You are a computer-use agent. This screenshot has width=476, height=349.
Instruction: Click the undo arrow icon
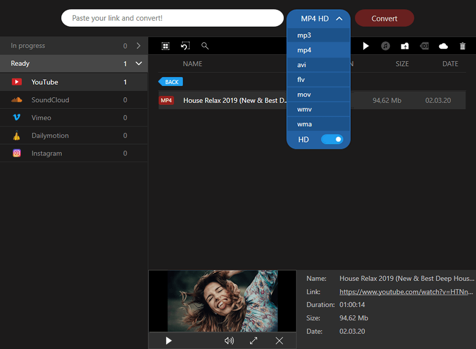pyautogui.click(x=185, y=46)
